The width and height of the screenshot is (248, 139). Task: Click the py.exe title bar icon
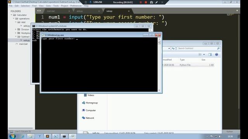click(x=43, y=35)
